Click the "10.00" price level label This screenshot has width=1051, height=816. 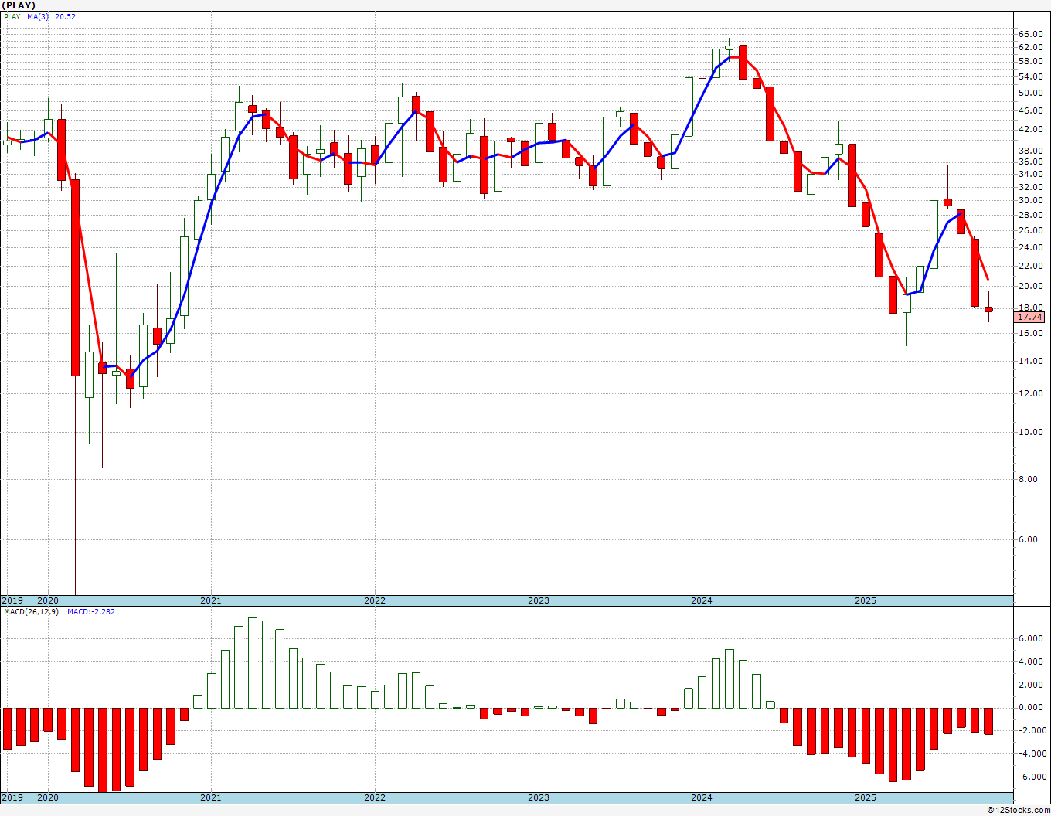point(1031,433)
